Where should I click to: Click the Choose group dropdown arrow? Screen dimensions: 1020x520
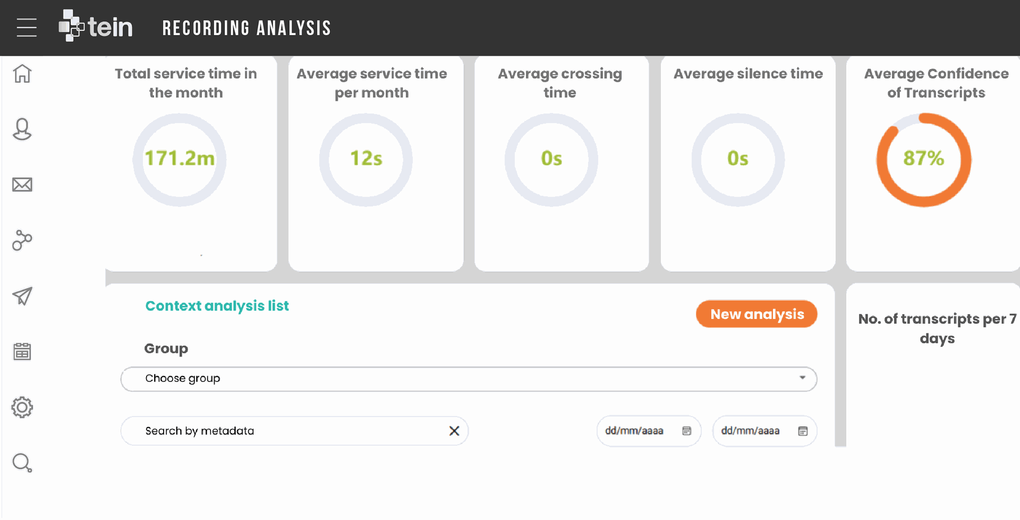pos(802,378)
